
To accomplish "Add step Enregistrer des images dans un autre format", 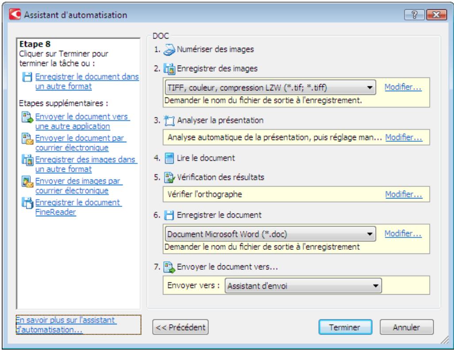I will (x=86, y=164).
